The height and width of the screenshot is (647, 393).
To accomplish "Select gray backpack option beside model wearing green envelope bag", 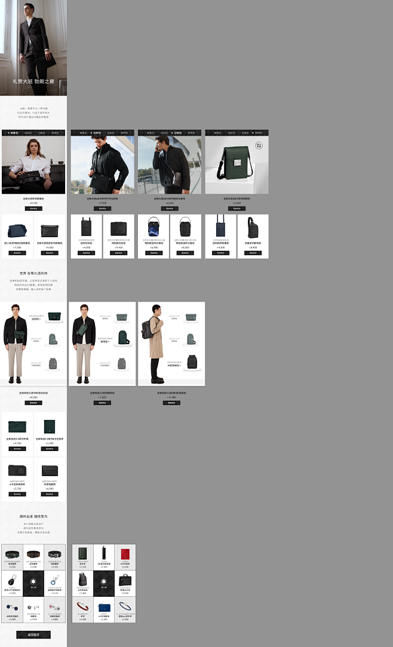I will 53,363.
